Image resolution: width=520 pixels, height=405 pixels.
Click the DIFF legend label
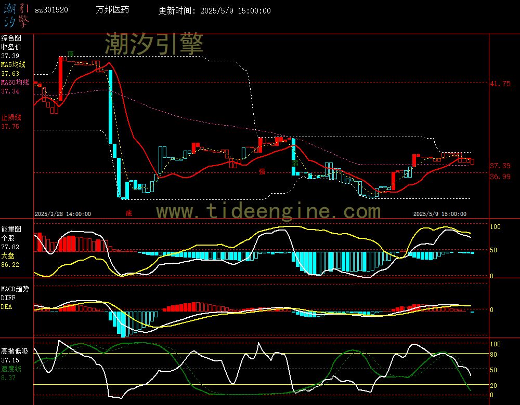(x=8, y=298)
